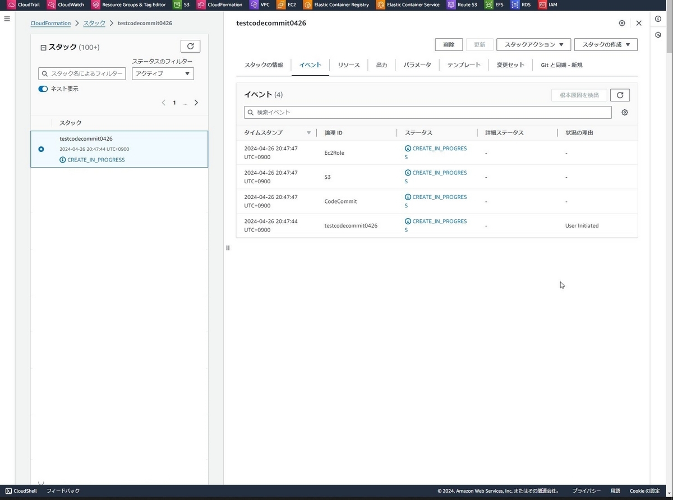Open the Info panel on the right sidebar

click(658, 18)
